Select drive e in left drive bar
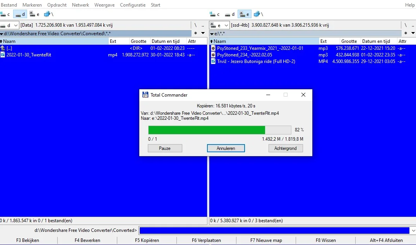The image size is (416, 245). 34,14
